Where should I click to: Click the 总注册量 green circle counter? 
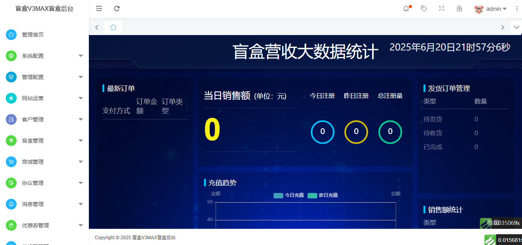tap(390, 132)
